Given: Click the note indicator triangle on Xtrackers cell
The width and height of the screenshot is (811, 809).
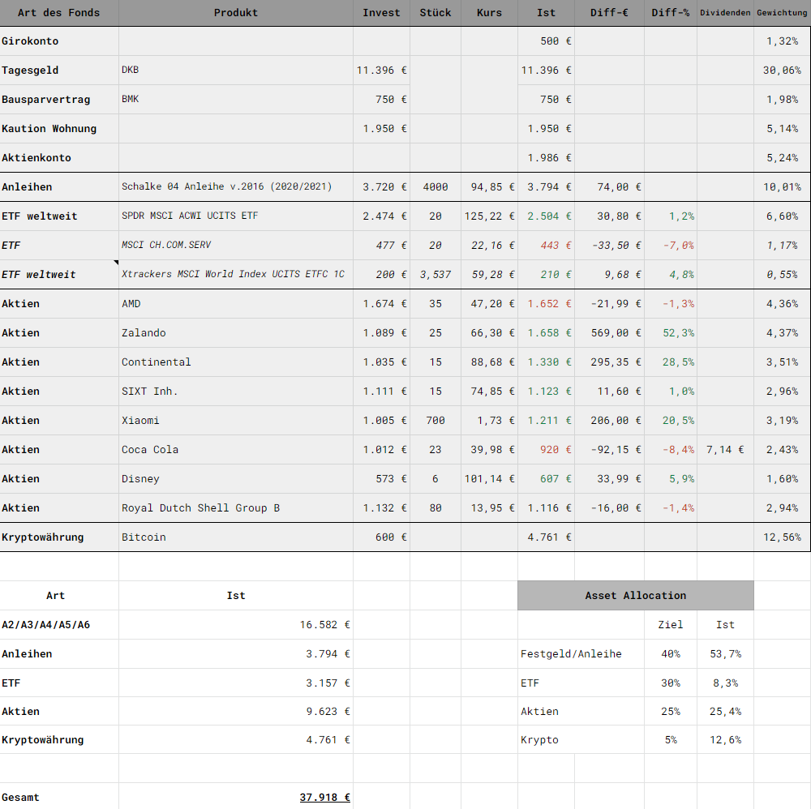Looking at the screenshot, I should pos(116,263).
